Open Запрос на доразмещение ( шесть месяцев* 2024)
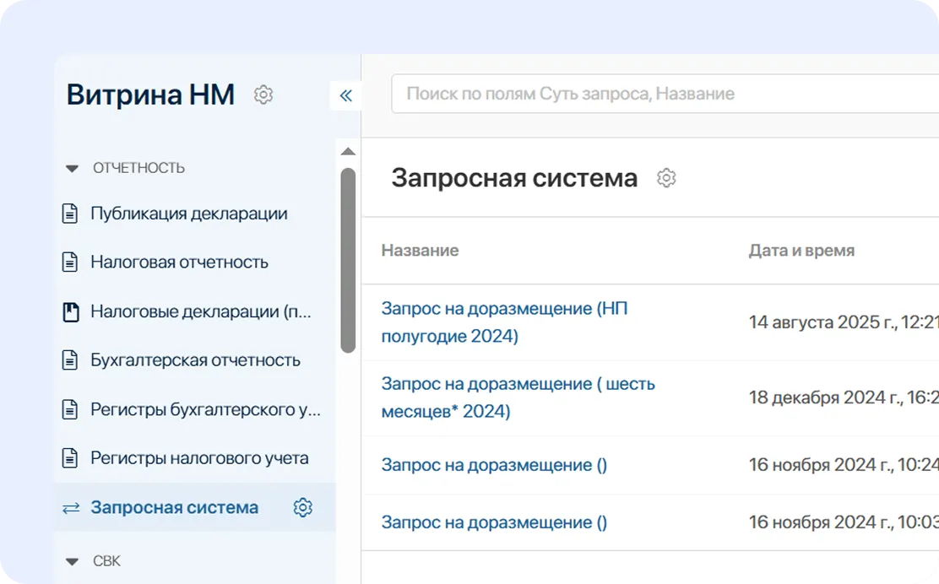Image resolution: width=939 pixels, height=584 pixels. 516,399
